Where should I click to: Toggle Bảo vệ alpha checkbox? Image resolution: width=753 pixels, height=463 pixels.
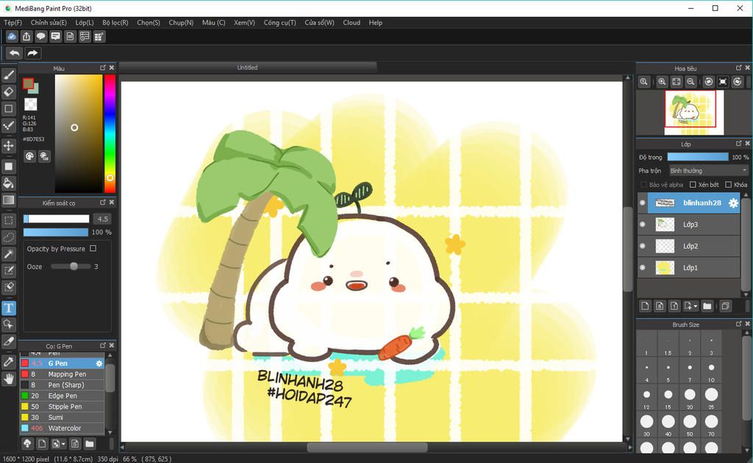[x=643, y=185]
